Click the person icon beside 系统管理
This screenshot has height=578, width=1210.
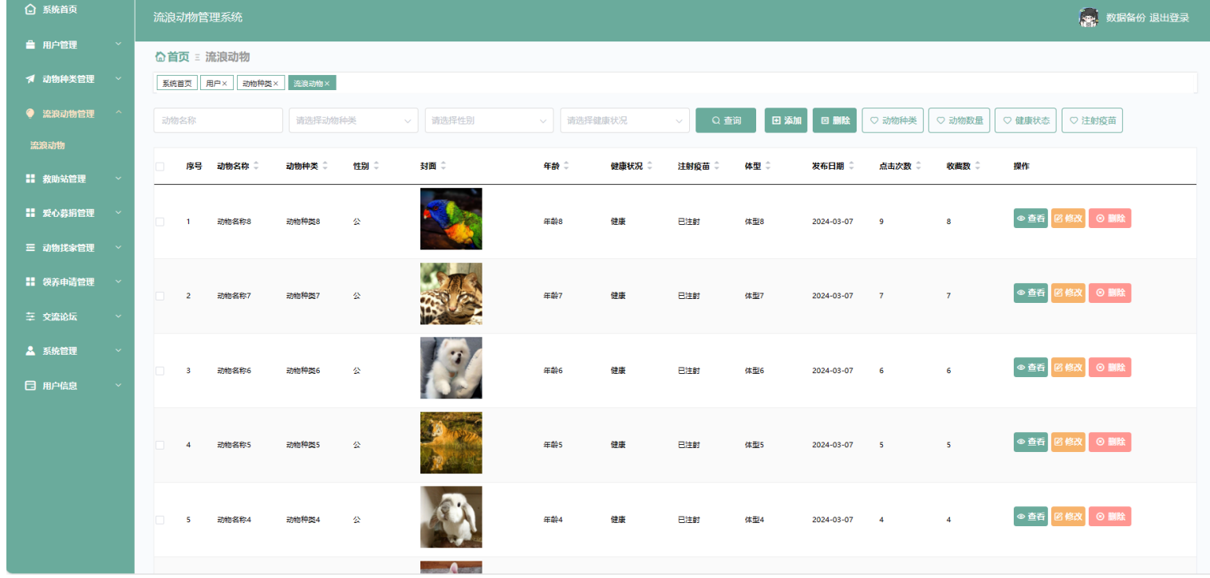pos(30,351)
